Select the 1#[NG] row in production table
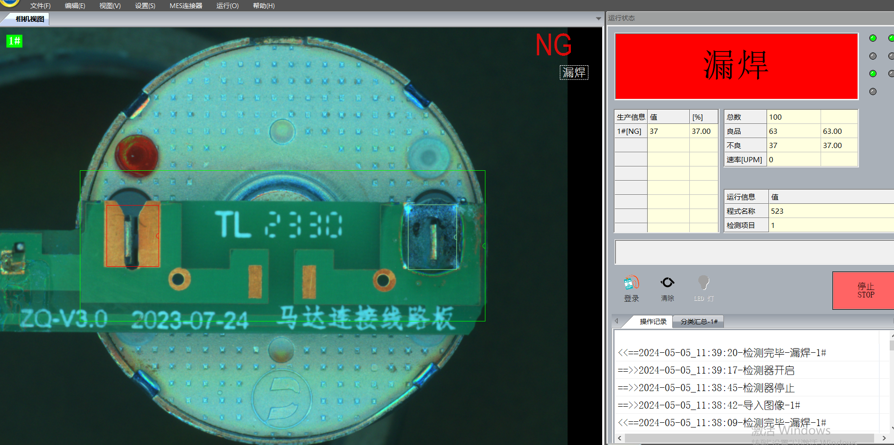The image size is (894, 445). point(630,131)
